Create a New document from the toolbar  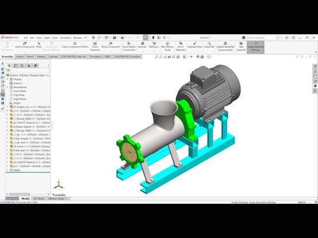(99, 38)
